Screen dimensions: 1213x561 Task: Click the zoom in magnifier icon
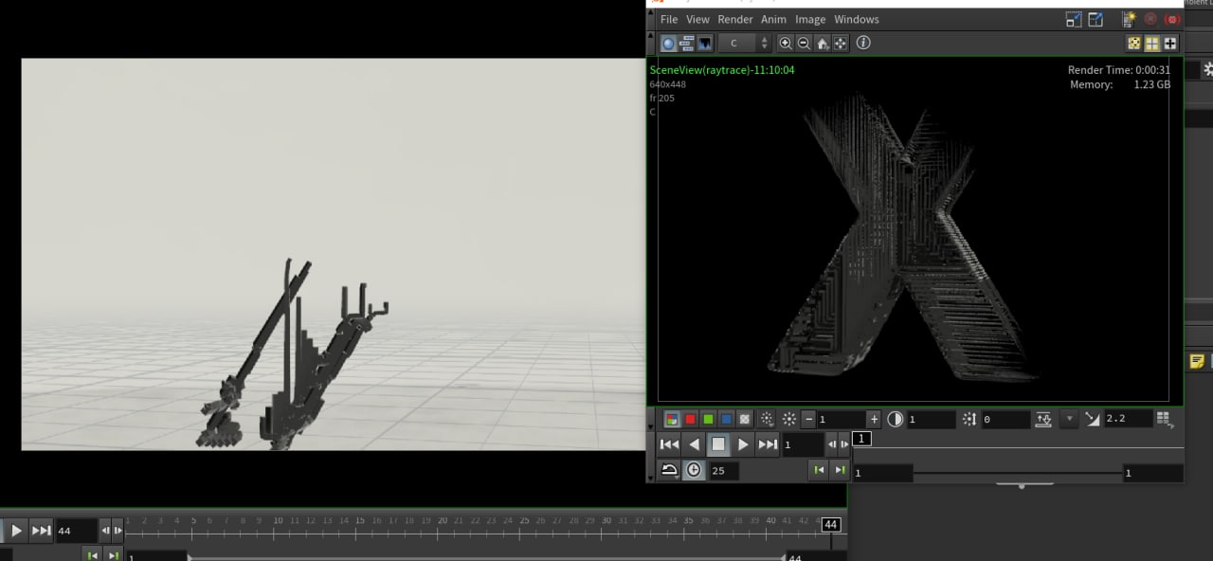tap(785, 44)
